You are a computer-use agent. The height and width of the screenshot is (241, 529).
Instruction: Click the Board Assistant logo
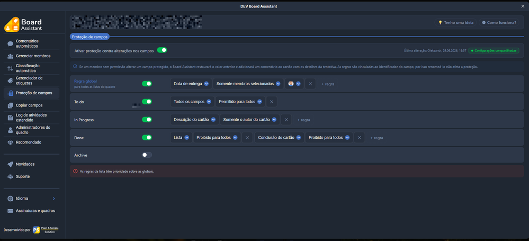tap(23, 24)
